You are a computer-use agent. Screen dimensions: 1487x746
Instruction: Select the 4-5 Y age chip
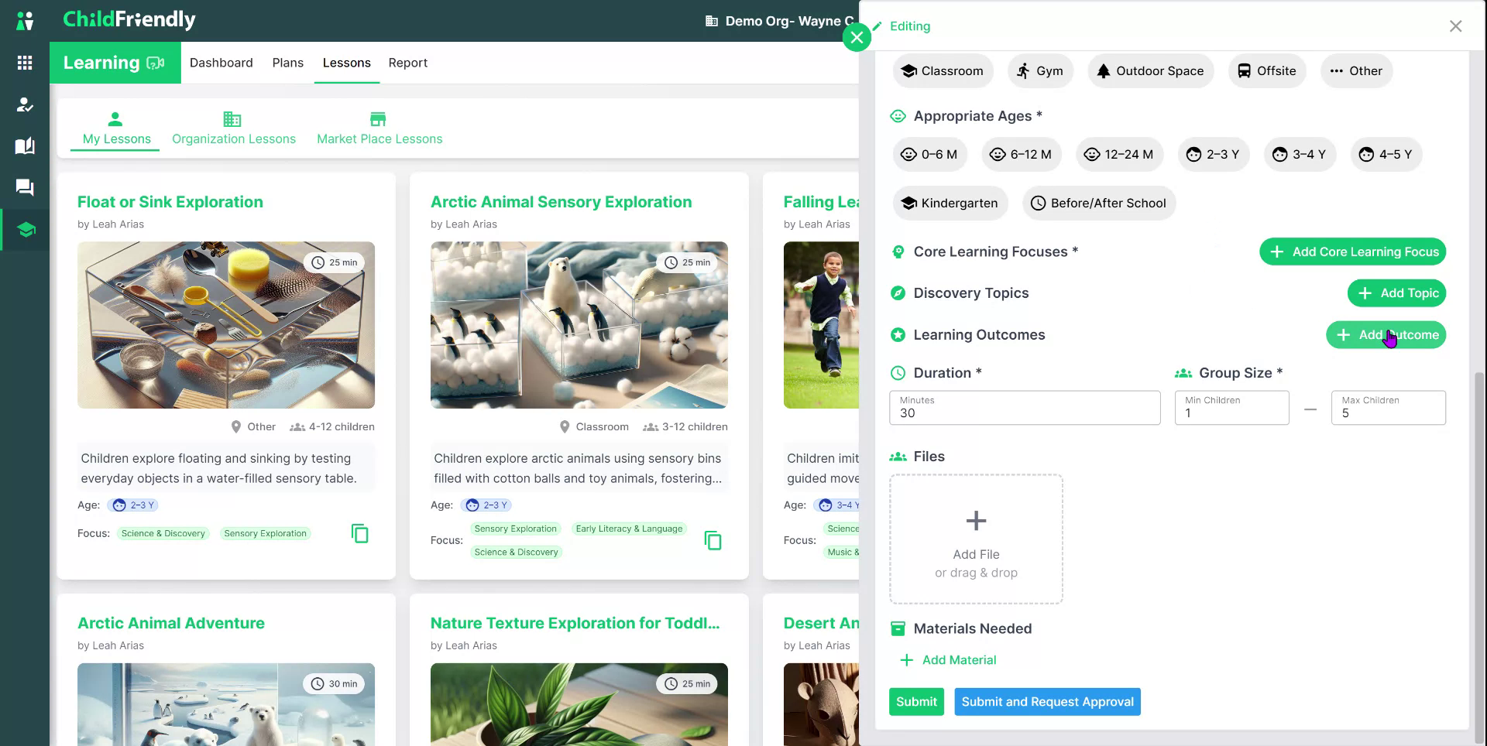[x=1386, y=155]
